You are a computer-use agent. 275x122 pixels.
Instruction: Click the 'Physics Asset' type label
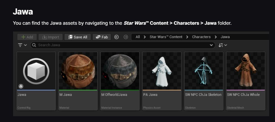coord(152,108)
